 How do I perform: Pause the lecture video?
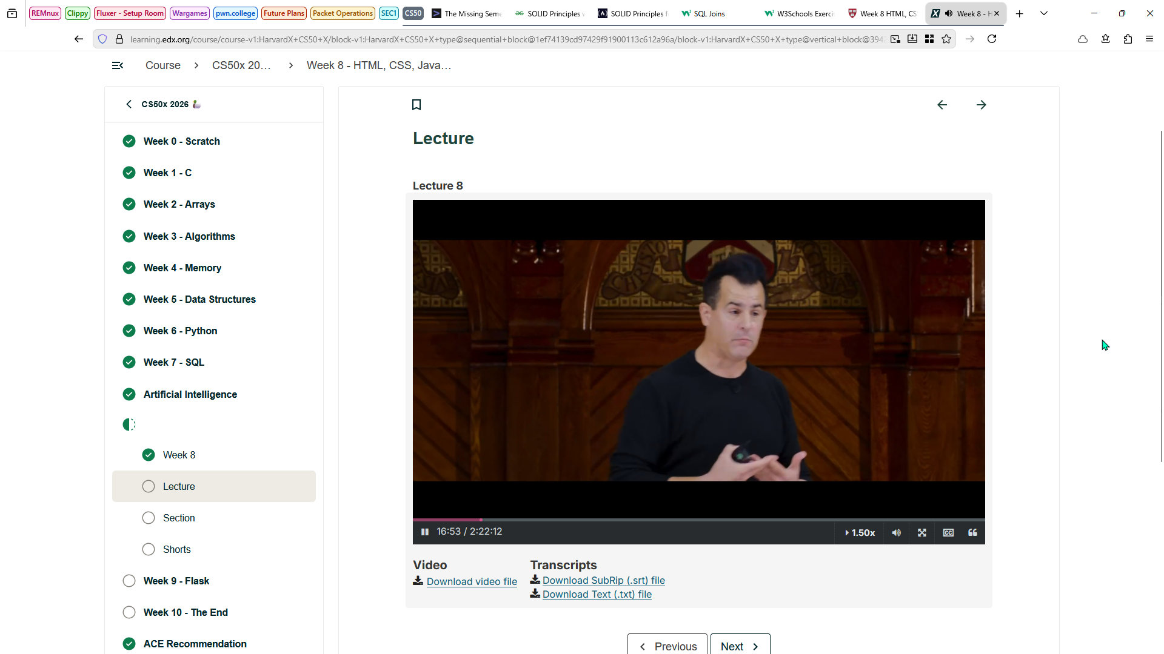425,532
